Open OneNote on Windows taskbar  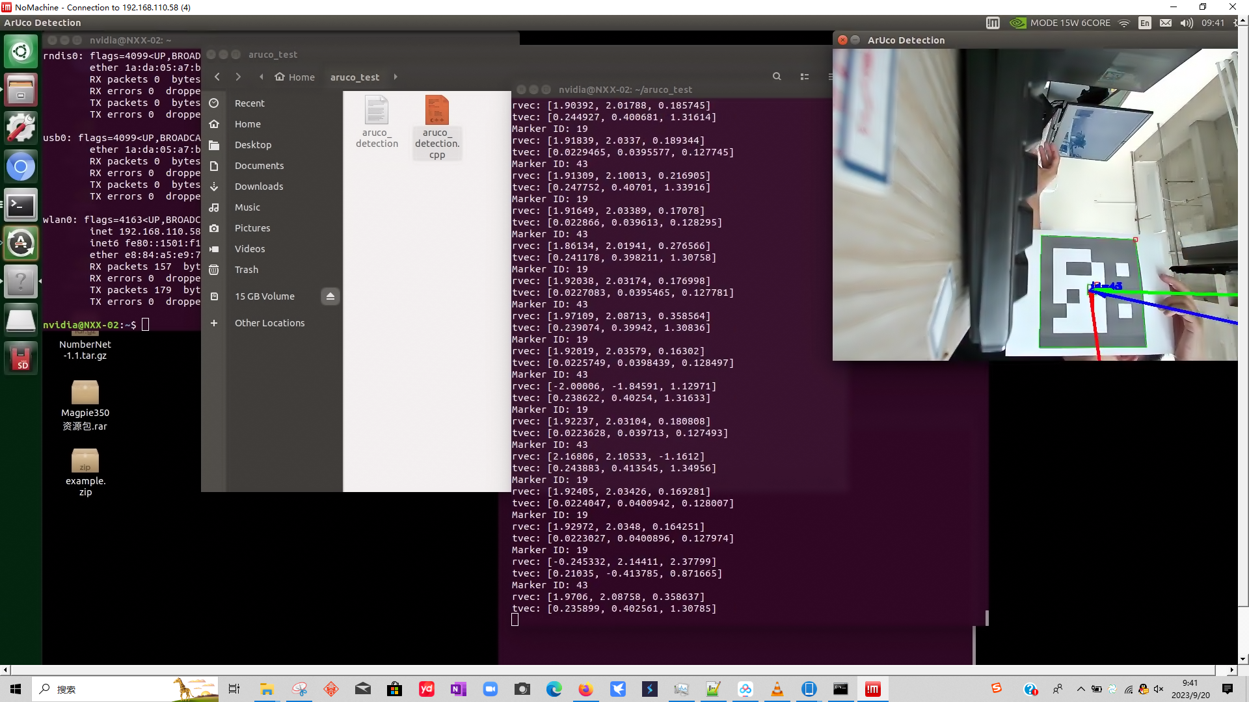click(x=459, y=689)
